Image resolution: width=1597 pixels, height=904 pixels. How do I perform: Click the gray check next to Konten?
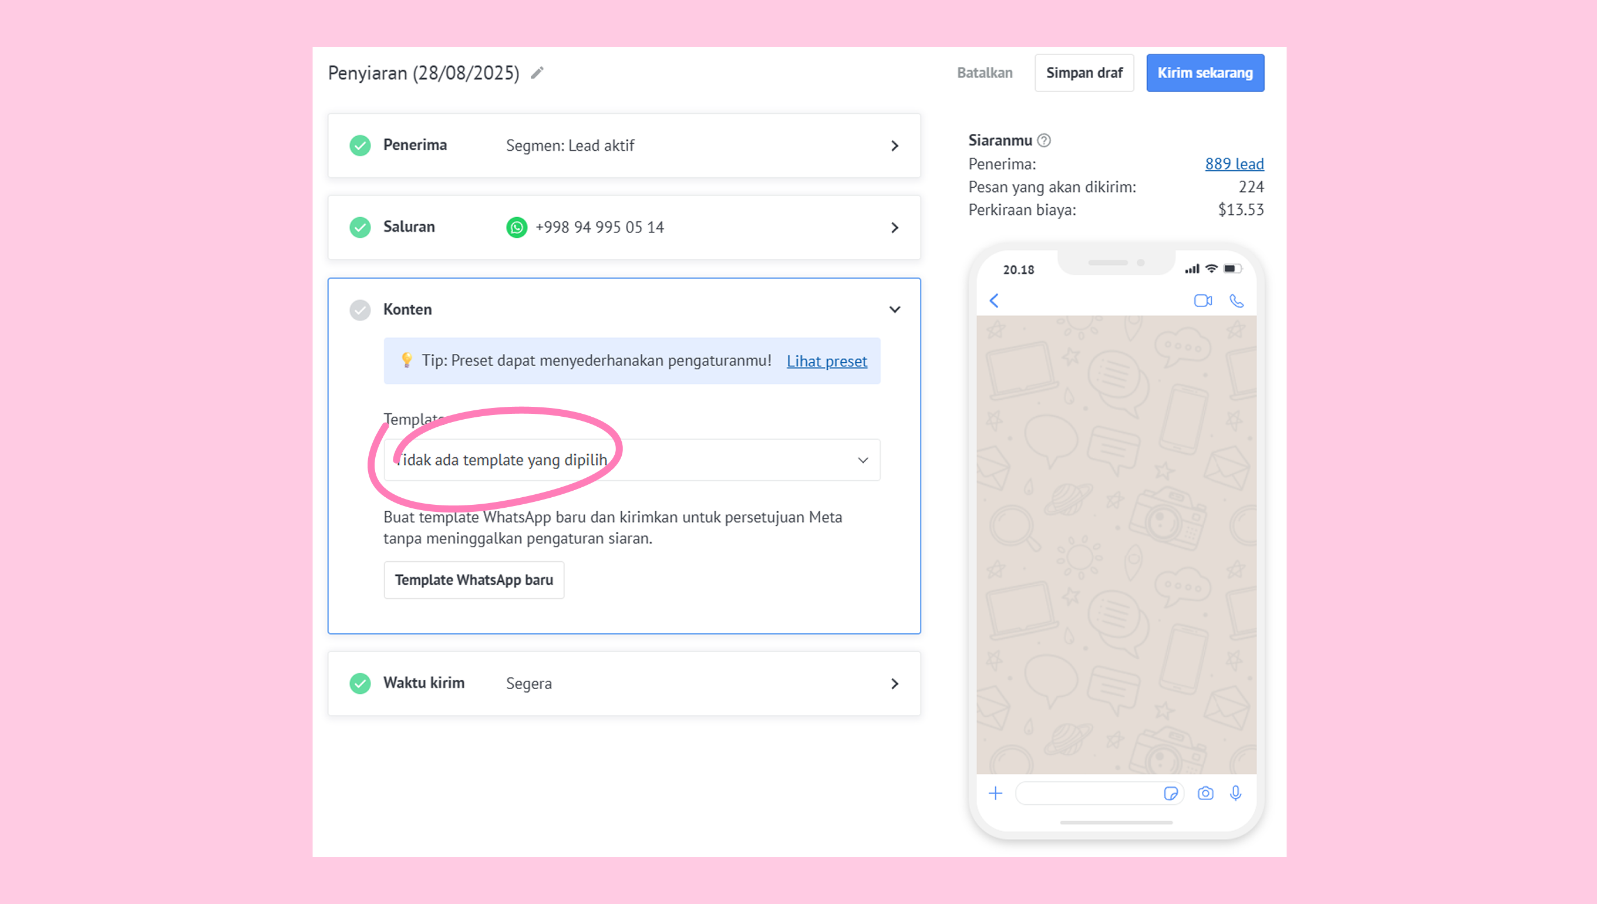click(x=360, y=310)
